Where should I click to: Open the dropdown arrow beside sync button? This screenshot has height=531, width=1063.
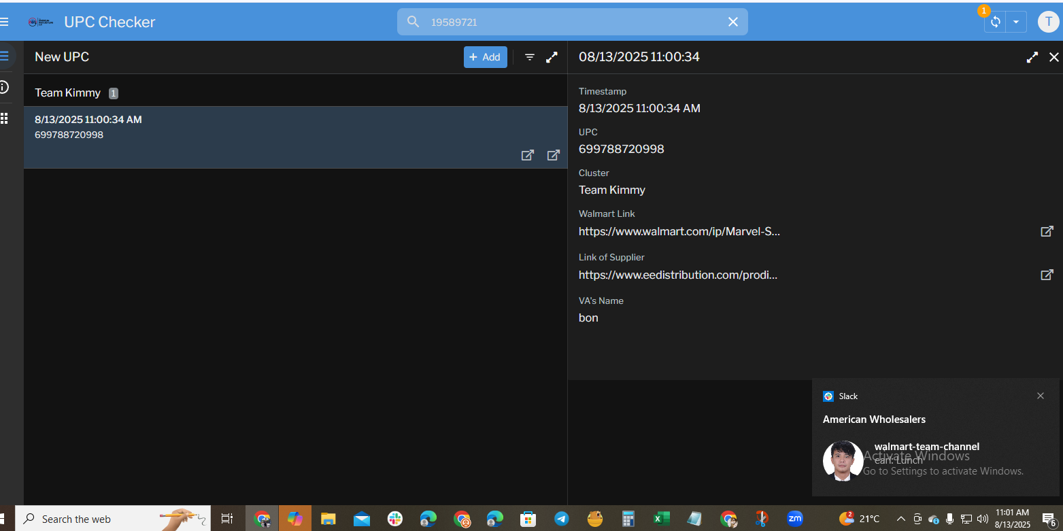[x=1016, y=22]
